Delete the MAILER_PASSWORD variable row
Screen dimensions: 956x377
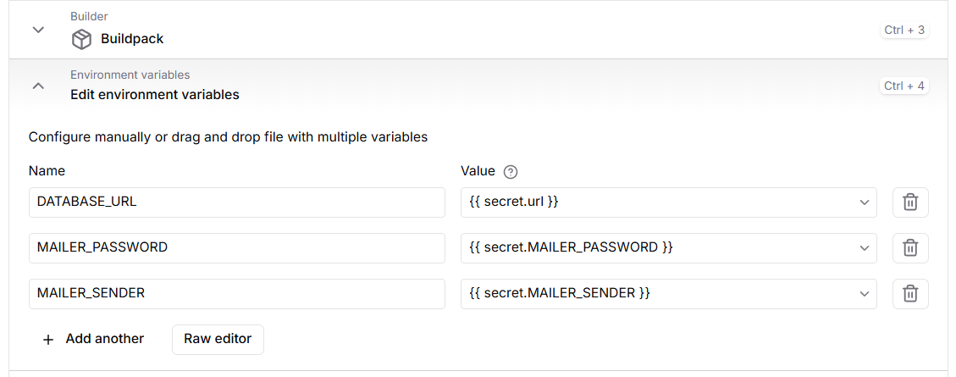click(x=910, y=248)
